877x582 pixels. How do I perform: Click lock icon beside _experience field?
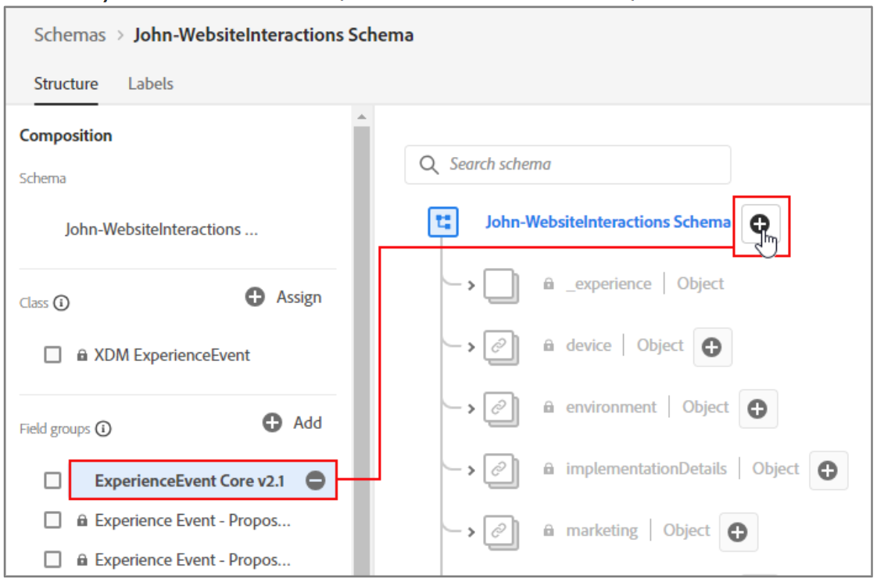tap(549, 284)
